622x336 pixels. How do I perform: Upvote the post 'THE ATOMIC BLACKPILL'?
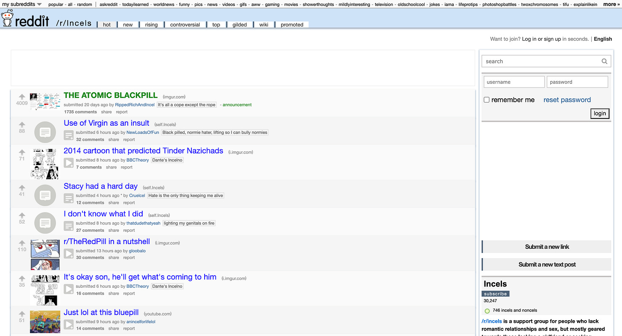click(x=22, y=97)
